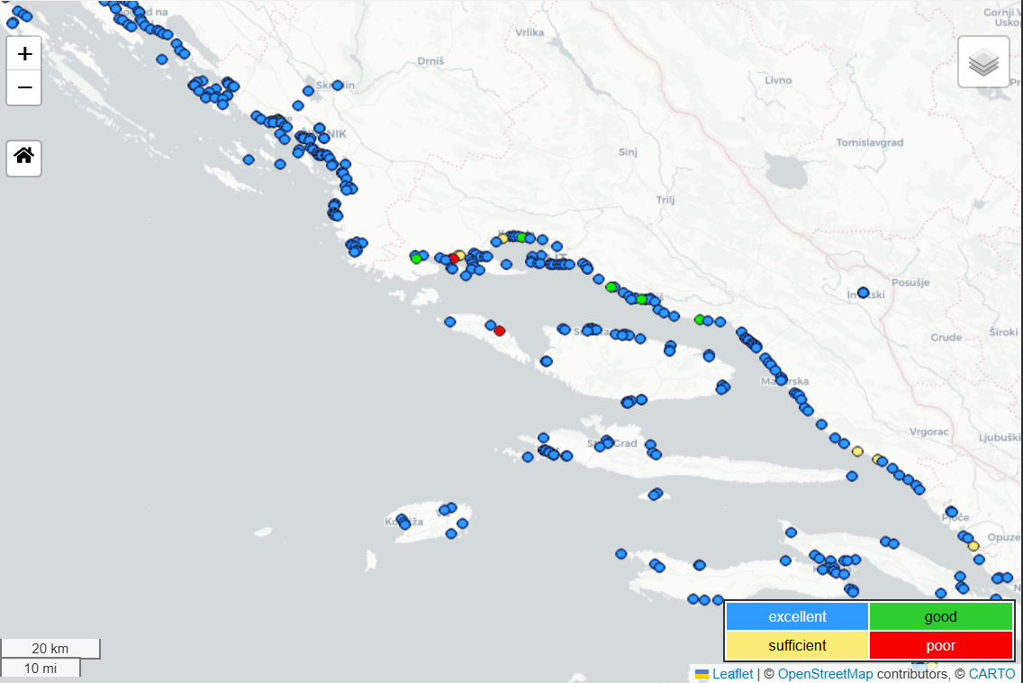The image size is (1023, 683).
Task: Open the layers control panel
Action: (983, 62)
